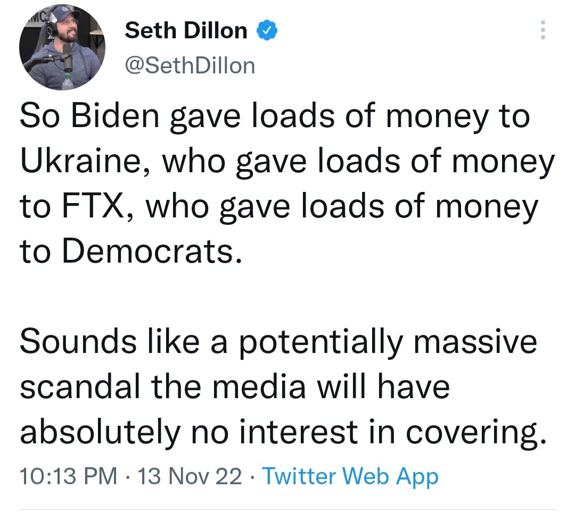Open the Twitter Web App source link
This screenshot has height=521, width=575.
pyautogui.click(x=351, y=476)
